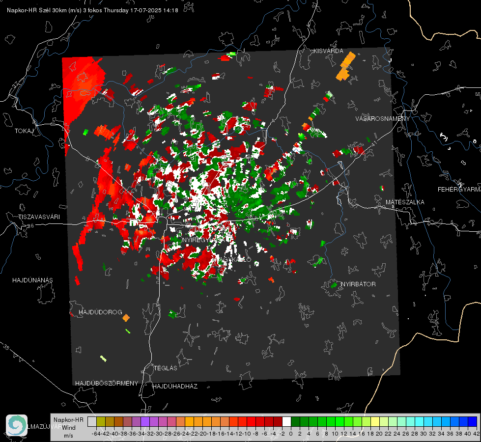This screenshot has height=442, width=481.
Task: Click the TÉGLÁS town label
Action: (166, 368)
